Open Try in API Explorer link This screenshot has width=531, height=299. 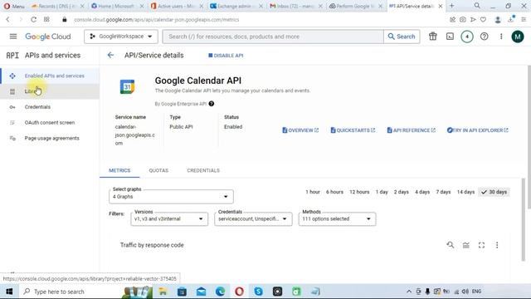click(x=478, y=130)
